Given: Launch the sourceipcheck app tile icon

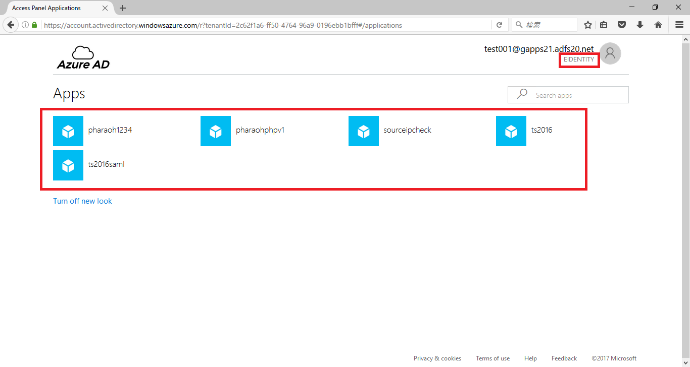Looking at the screenshot, I should tap(364, 131).
